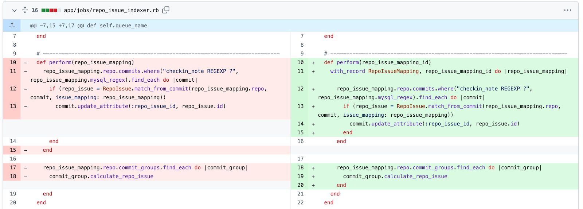The image size is (583, 209).
Task: Select added line number 15 on right
Action: click(300, 132)
